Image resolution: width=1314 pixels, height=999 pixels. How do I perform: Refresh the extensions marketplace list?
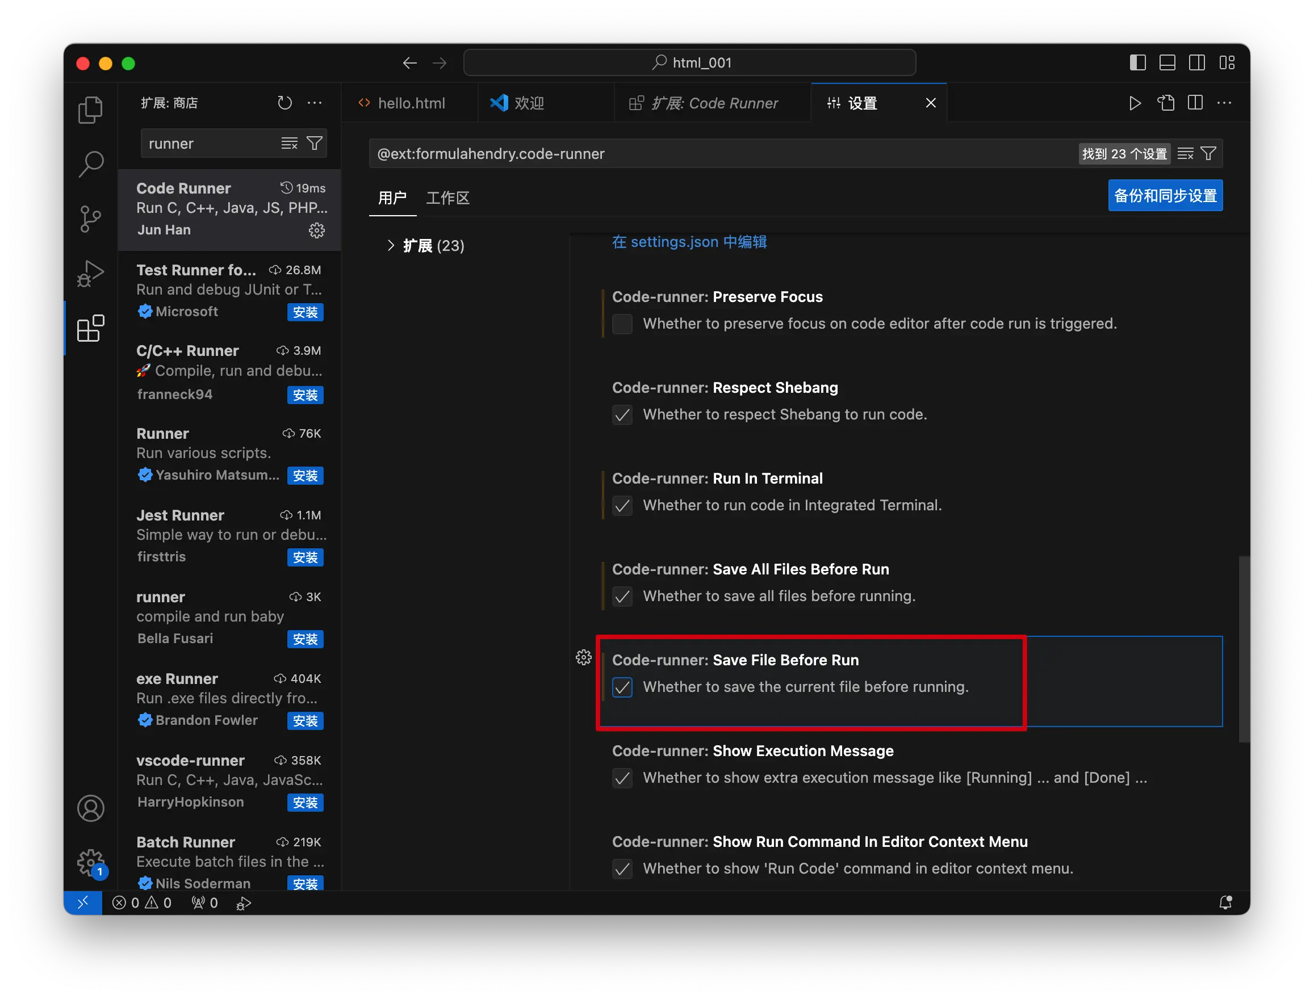(x=284, y=103)
